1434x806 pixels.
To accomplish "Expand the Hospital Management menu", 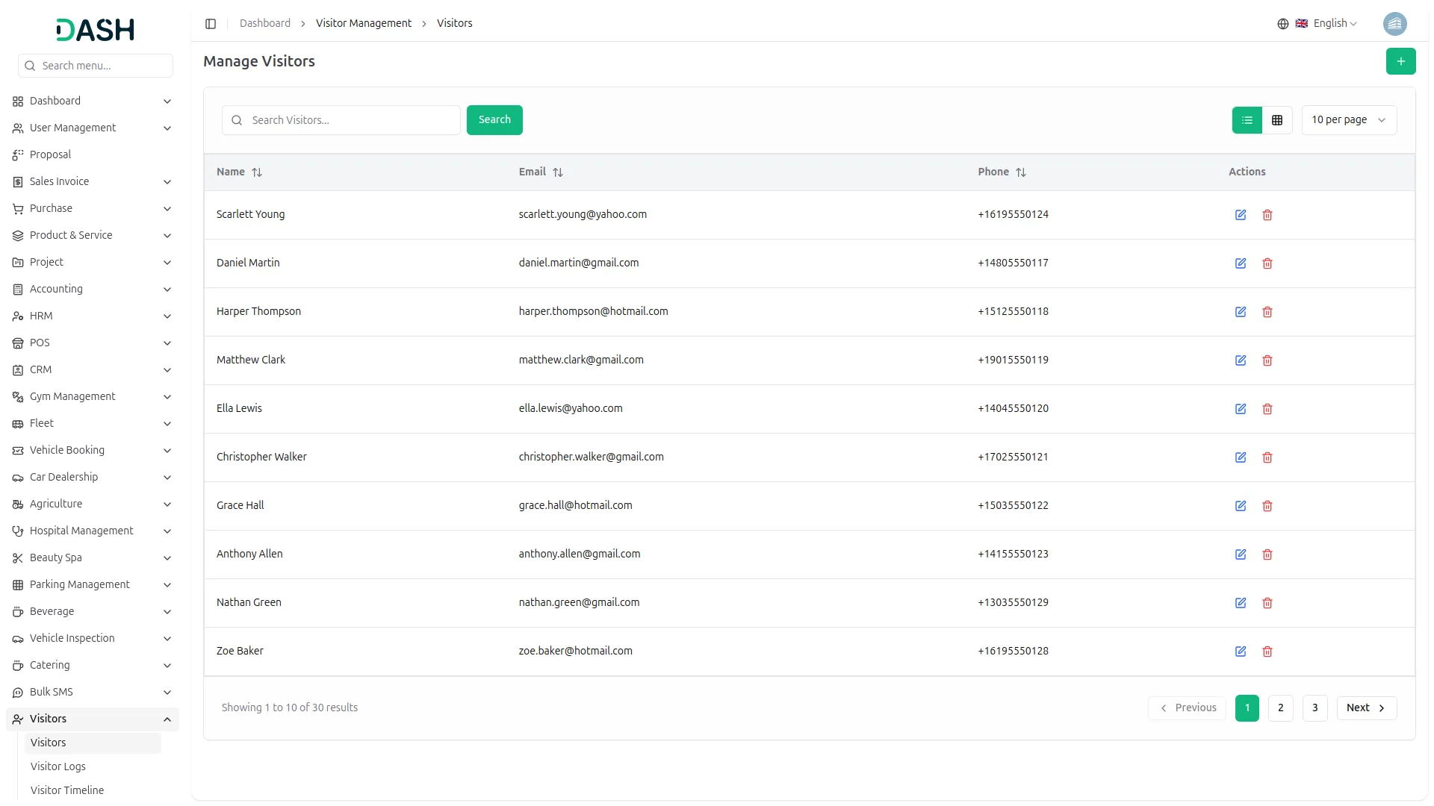I will pyautogui.click(x=92, y=531).
